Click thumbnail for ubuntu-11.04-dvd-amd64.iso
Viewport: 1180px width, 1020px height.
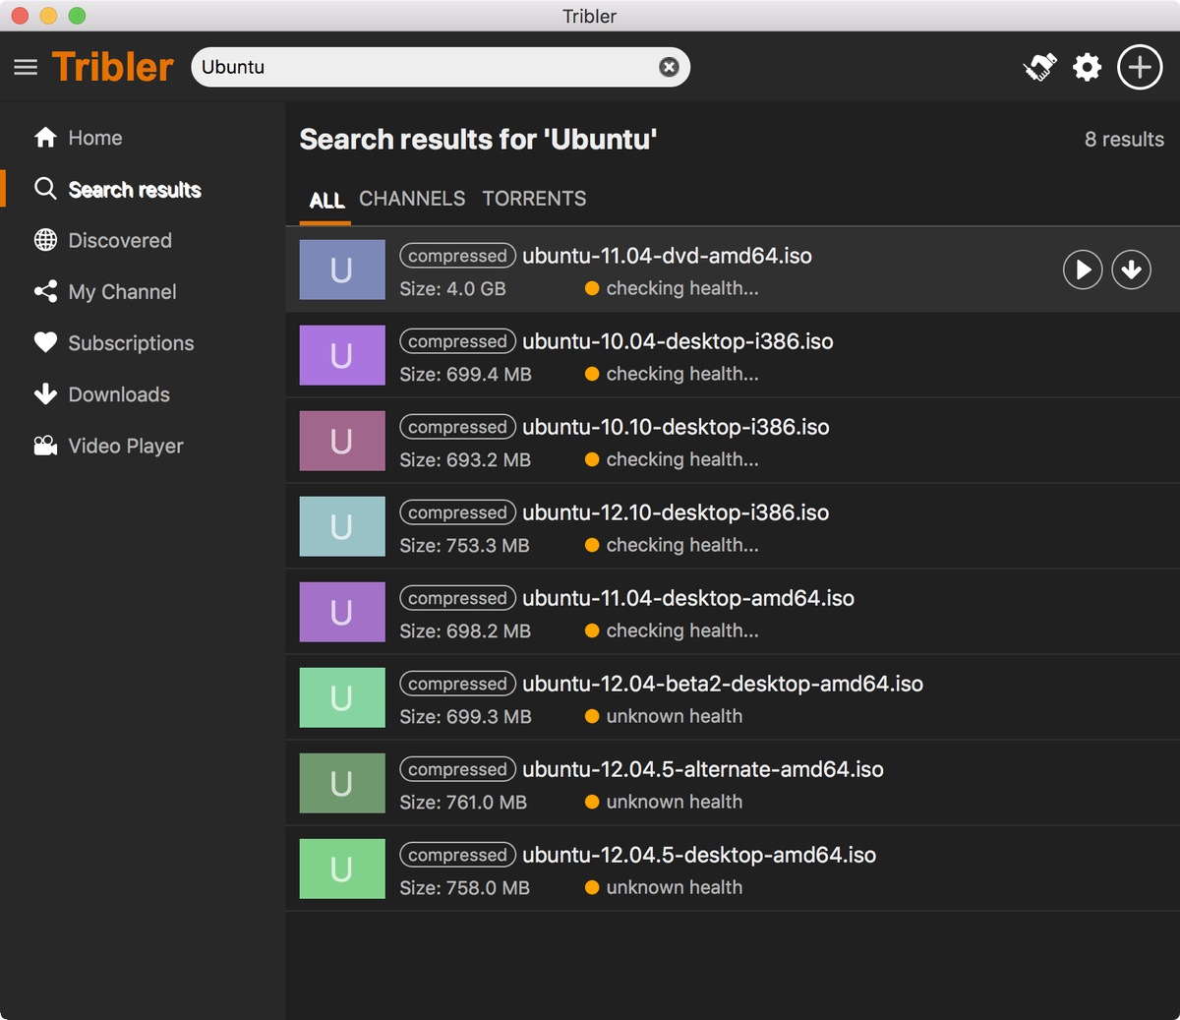(x=342, y=270)
